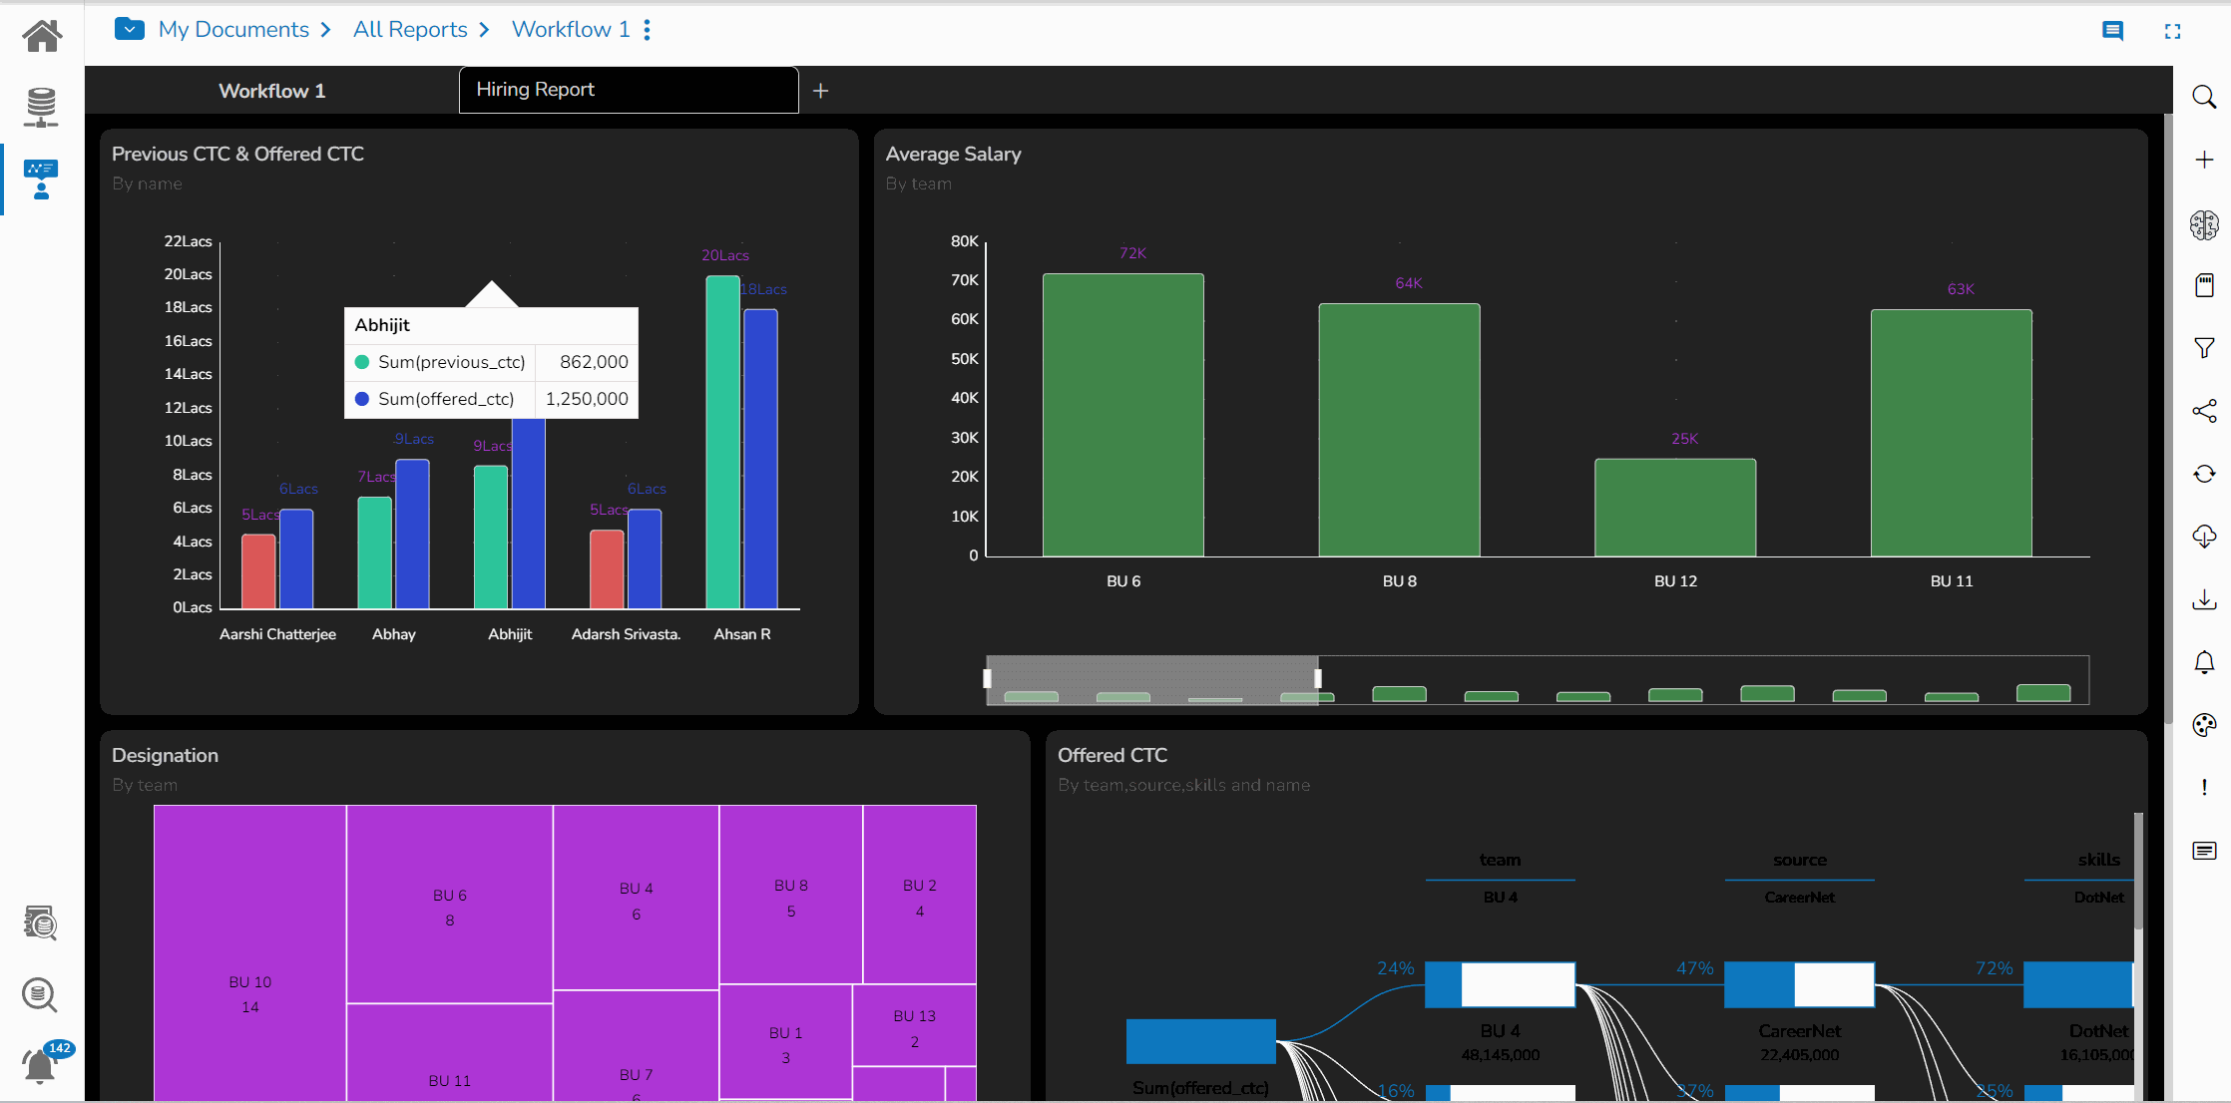This screenshot has height=1103, width=2231.
Task: Add a new tab with plus button
Action: [x=821, y=91]
